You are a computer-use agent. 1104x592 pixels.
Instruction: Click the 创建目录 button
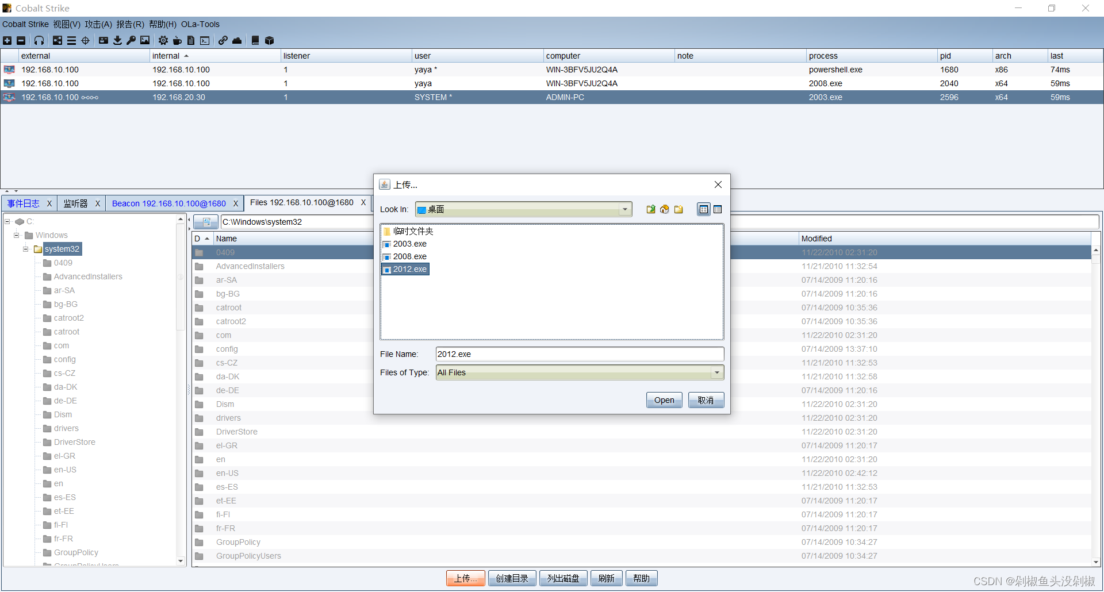click(x=512, y=578)
